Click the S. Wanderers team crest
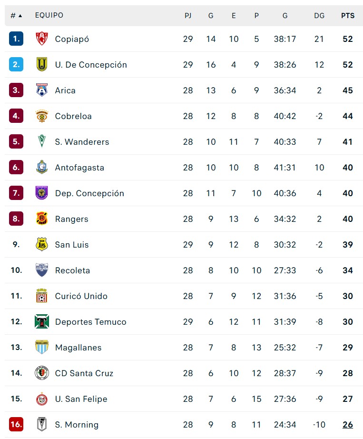 (42, 142)
